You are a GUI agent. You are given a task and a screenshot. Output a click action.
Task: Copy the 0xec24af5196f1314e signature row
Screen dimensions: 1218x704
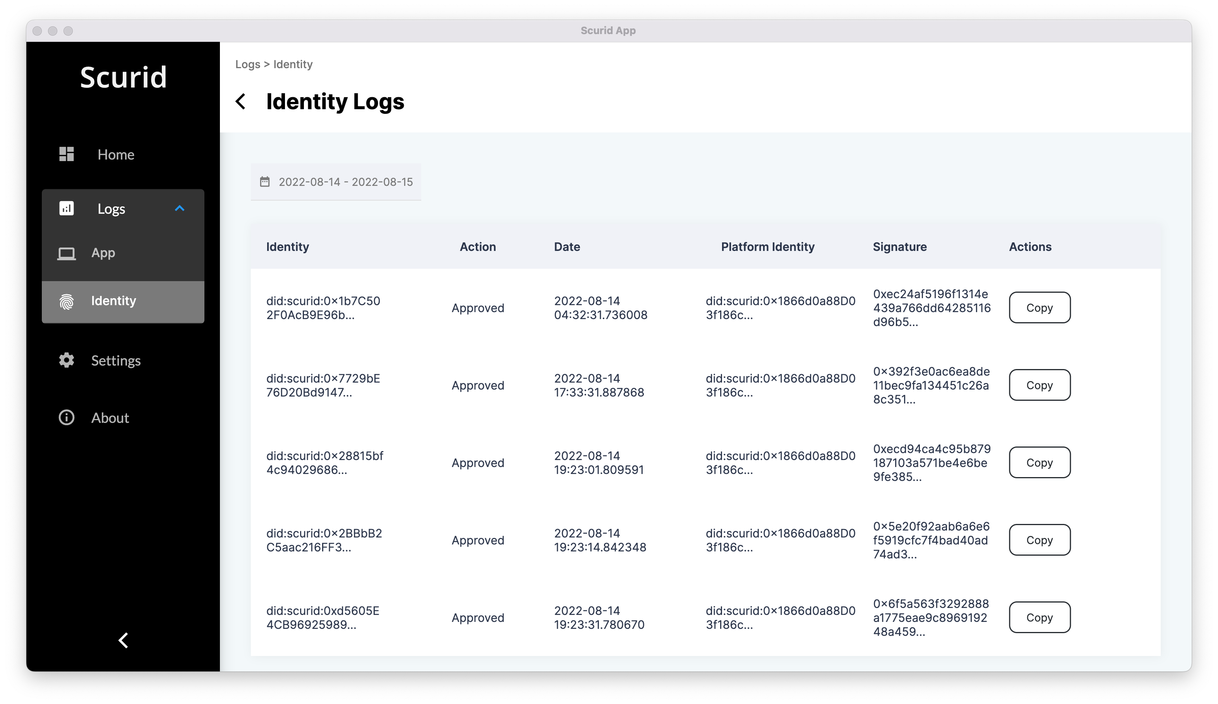pyautogui.click(x=1040, y=307)
